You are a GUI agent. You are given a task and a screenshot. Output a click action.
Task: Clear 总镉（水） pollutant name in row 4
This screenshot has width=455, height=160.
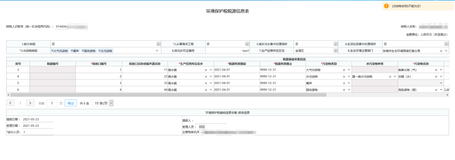coord(436,77)
